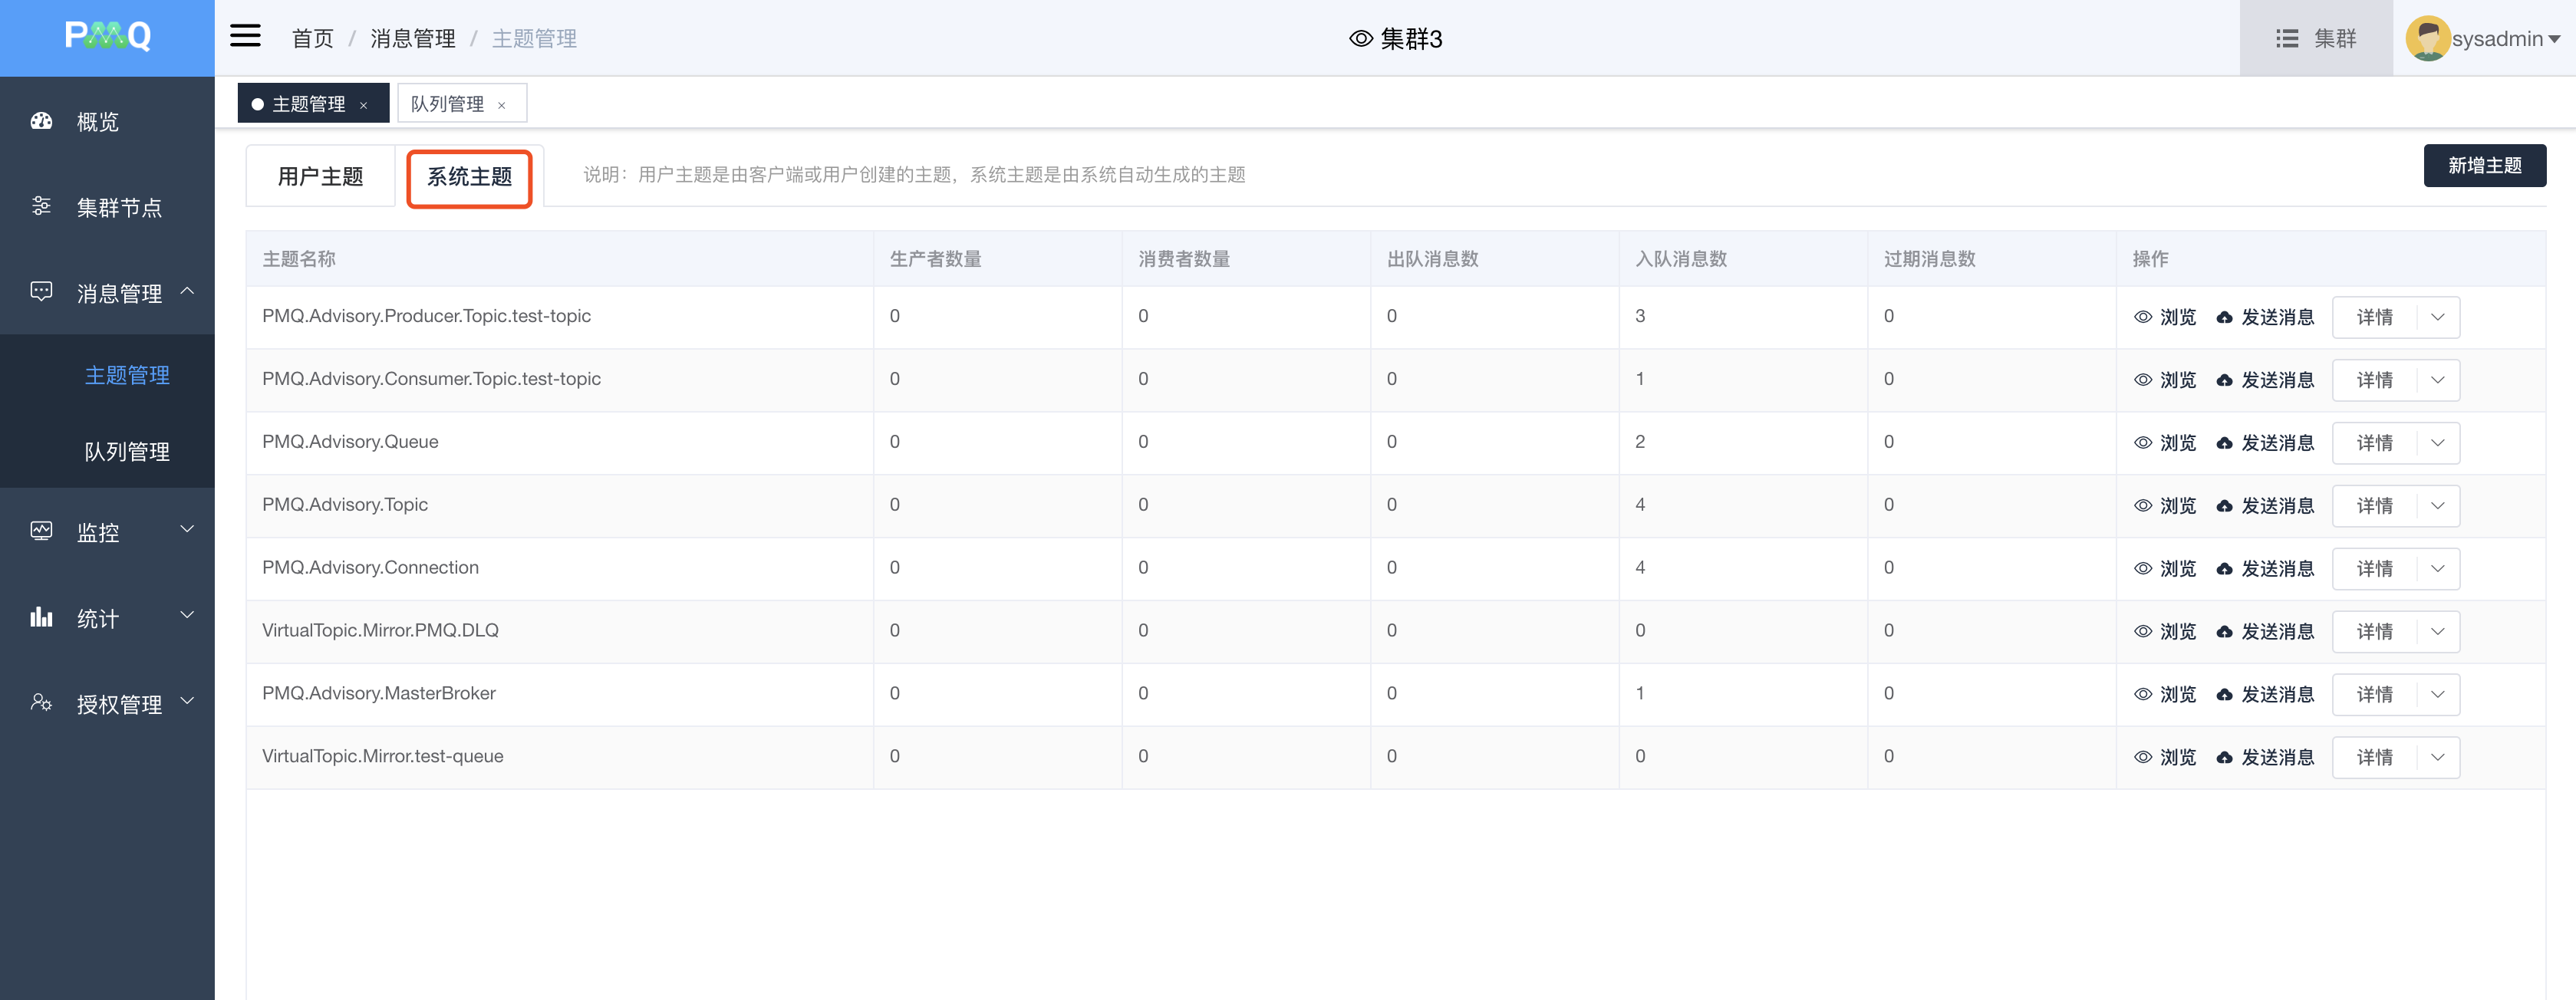Viewport: 2576px width, 1000px height.
Task: Click the hamburger menu collapse icon
Action: click(245, 37)
